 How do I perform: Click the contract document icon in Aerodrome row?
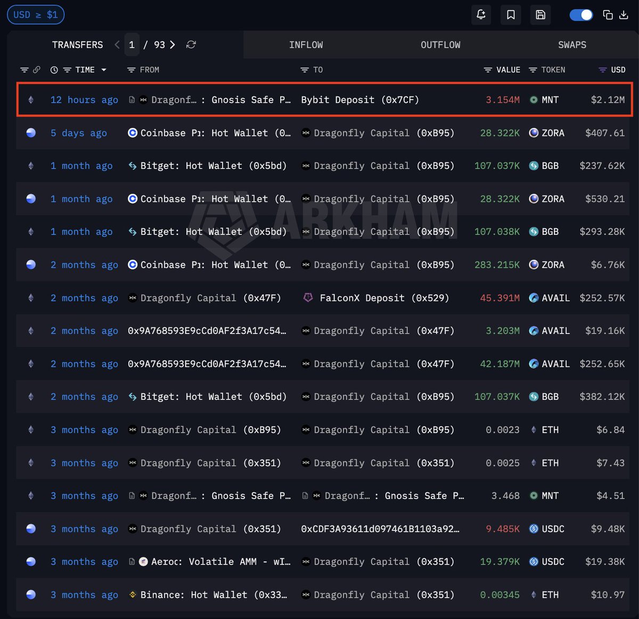[x=132, y=562]
